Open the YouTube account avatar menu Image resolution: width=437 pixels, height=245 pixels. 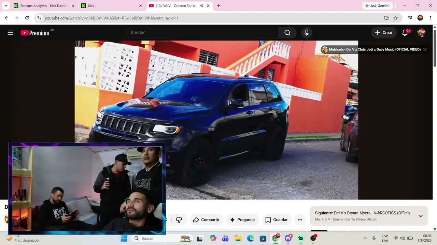click(x=421, y=33)
